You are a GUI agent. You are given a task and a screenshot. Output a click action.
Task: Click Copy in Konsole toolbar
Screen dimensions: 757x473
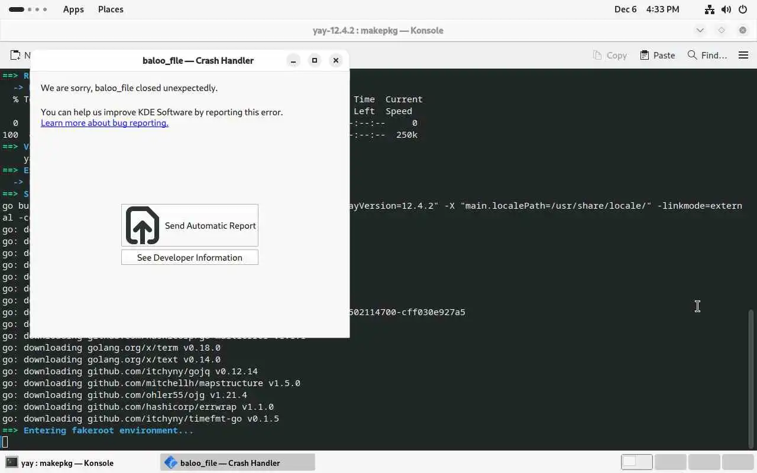tap(610, 55)
